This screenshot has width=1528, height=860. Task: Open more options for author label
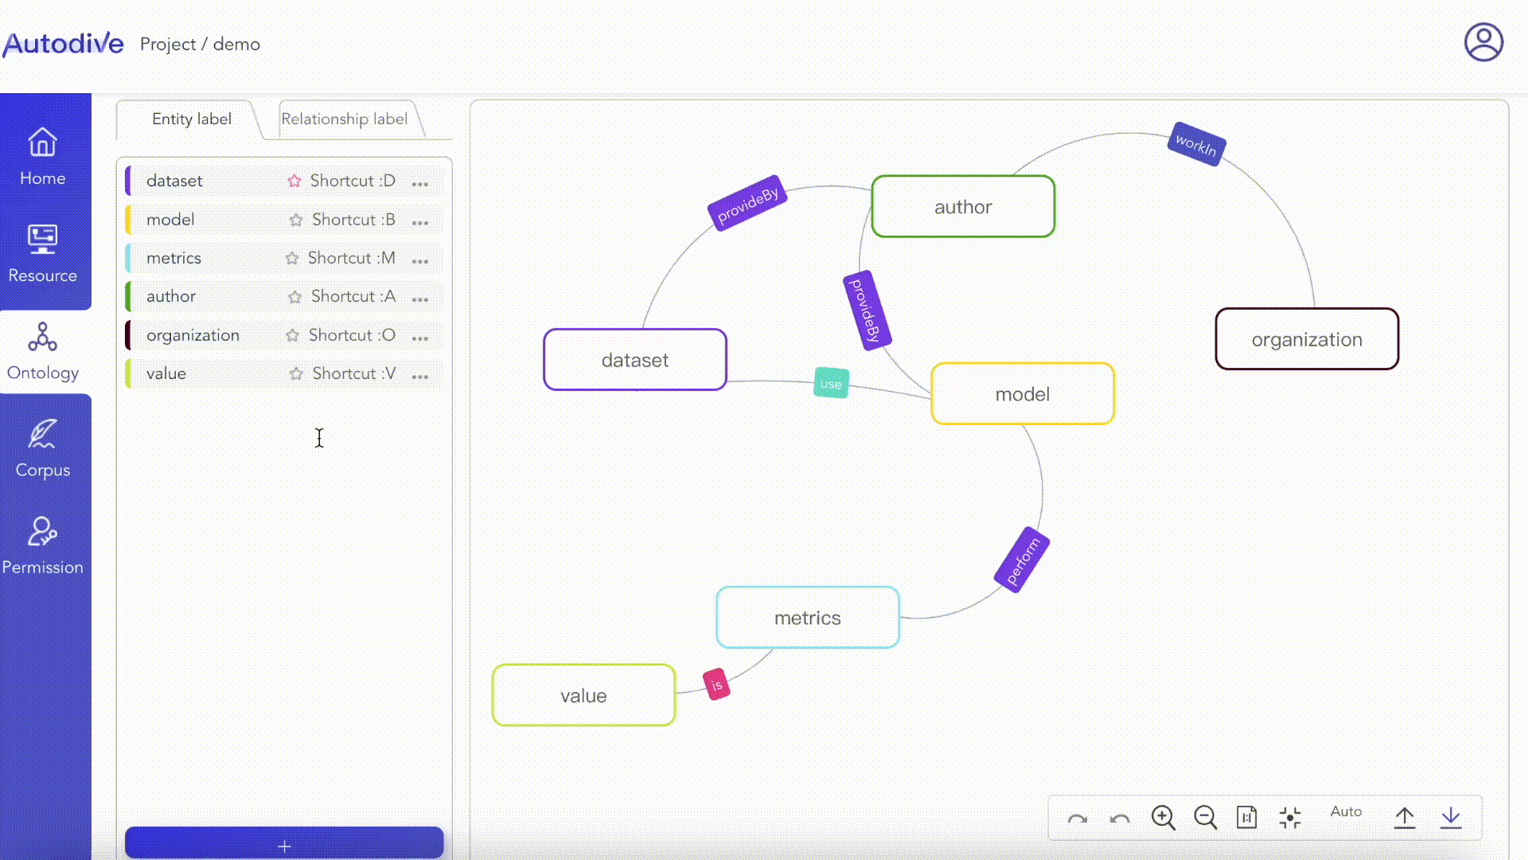point(420,298)
